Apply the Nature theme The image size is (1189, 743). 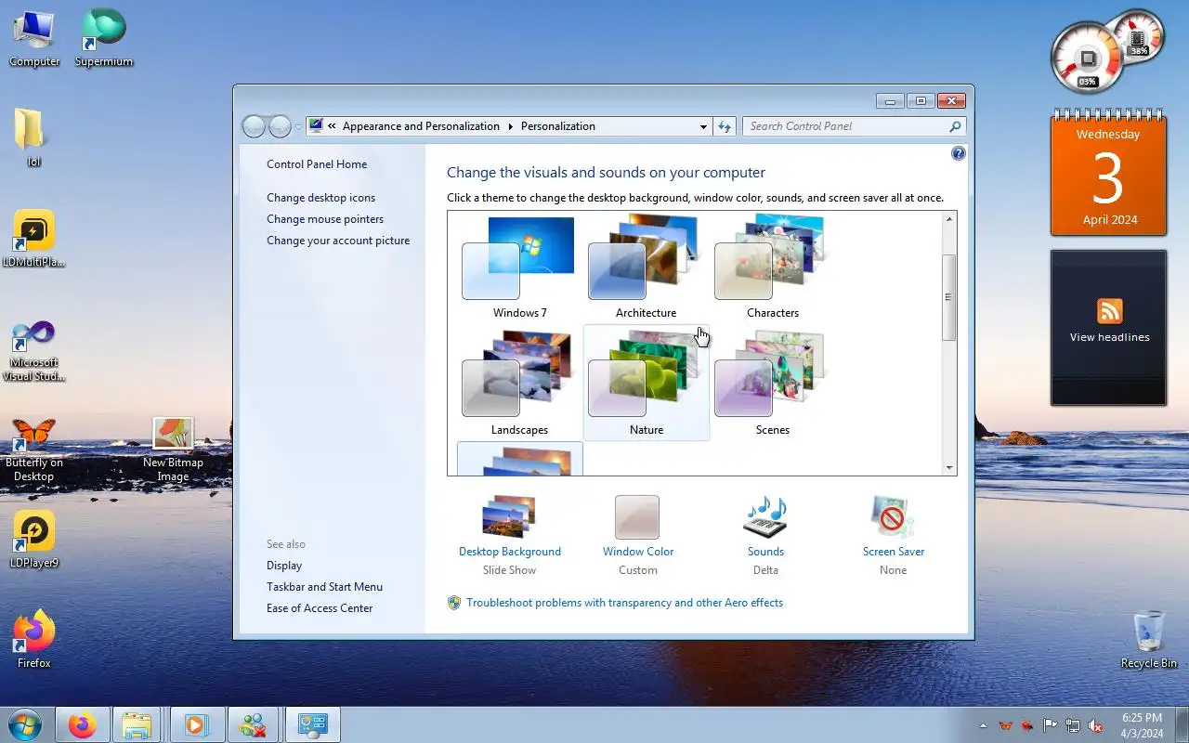click(646, 383)
